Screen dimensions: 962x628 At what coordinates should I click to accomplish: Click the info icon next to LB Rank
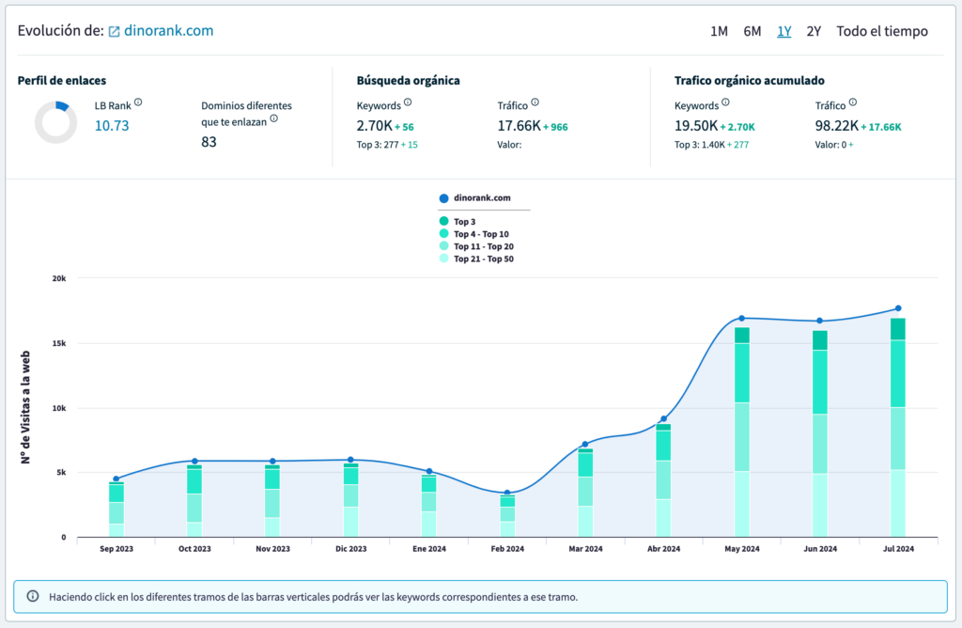pos(138,102)
